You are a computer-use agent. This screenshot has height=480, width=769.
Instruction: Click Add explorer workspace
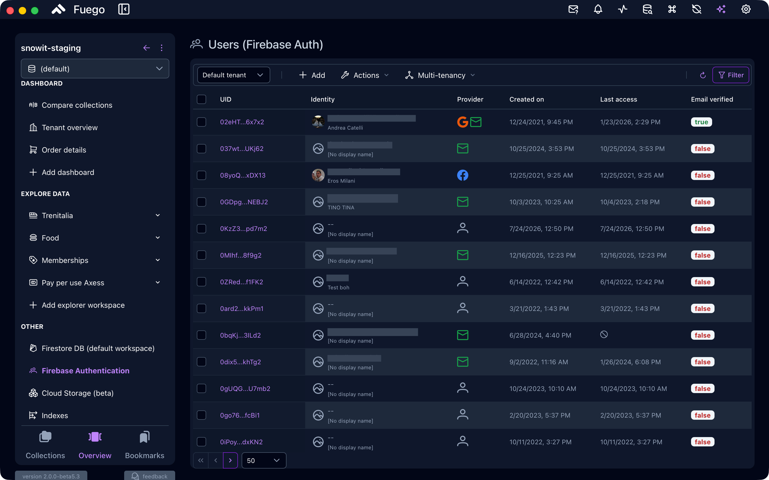point(77,305)
